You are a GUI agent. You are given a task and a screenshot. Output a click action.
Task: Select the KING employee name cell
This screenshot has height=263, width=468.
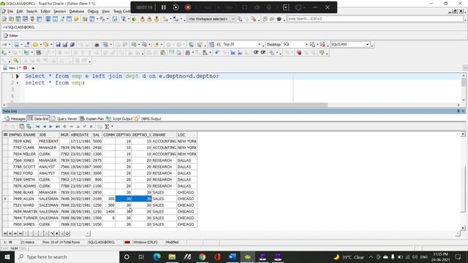pos(30,141)
